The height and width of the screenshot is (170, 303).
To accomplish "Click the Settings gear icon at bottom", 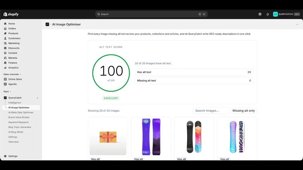I will pyautogui.click(x=5, y=156).
